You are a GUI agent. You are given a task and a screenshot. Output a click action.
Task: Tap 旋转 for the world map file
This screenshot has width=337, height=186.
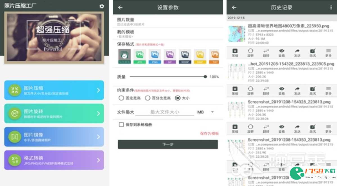[250, 53]
